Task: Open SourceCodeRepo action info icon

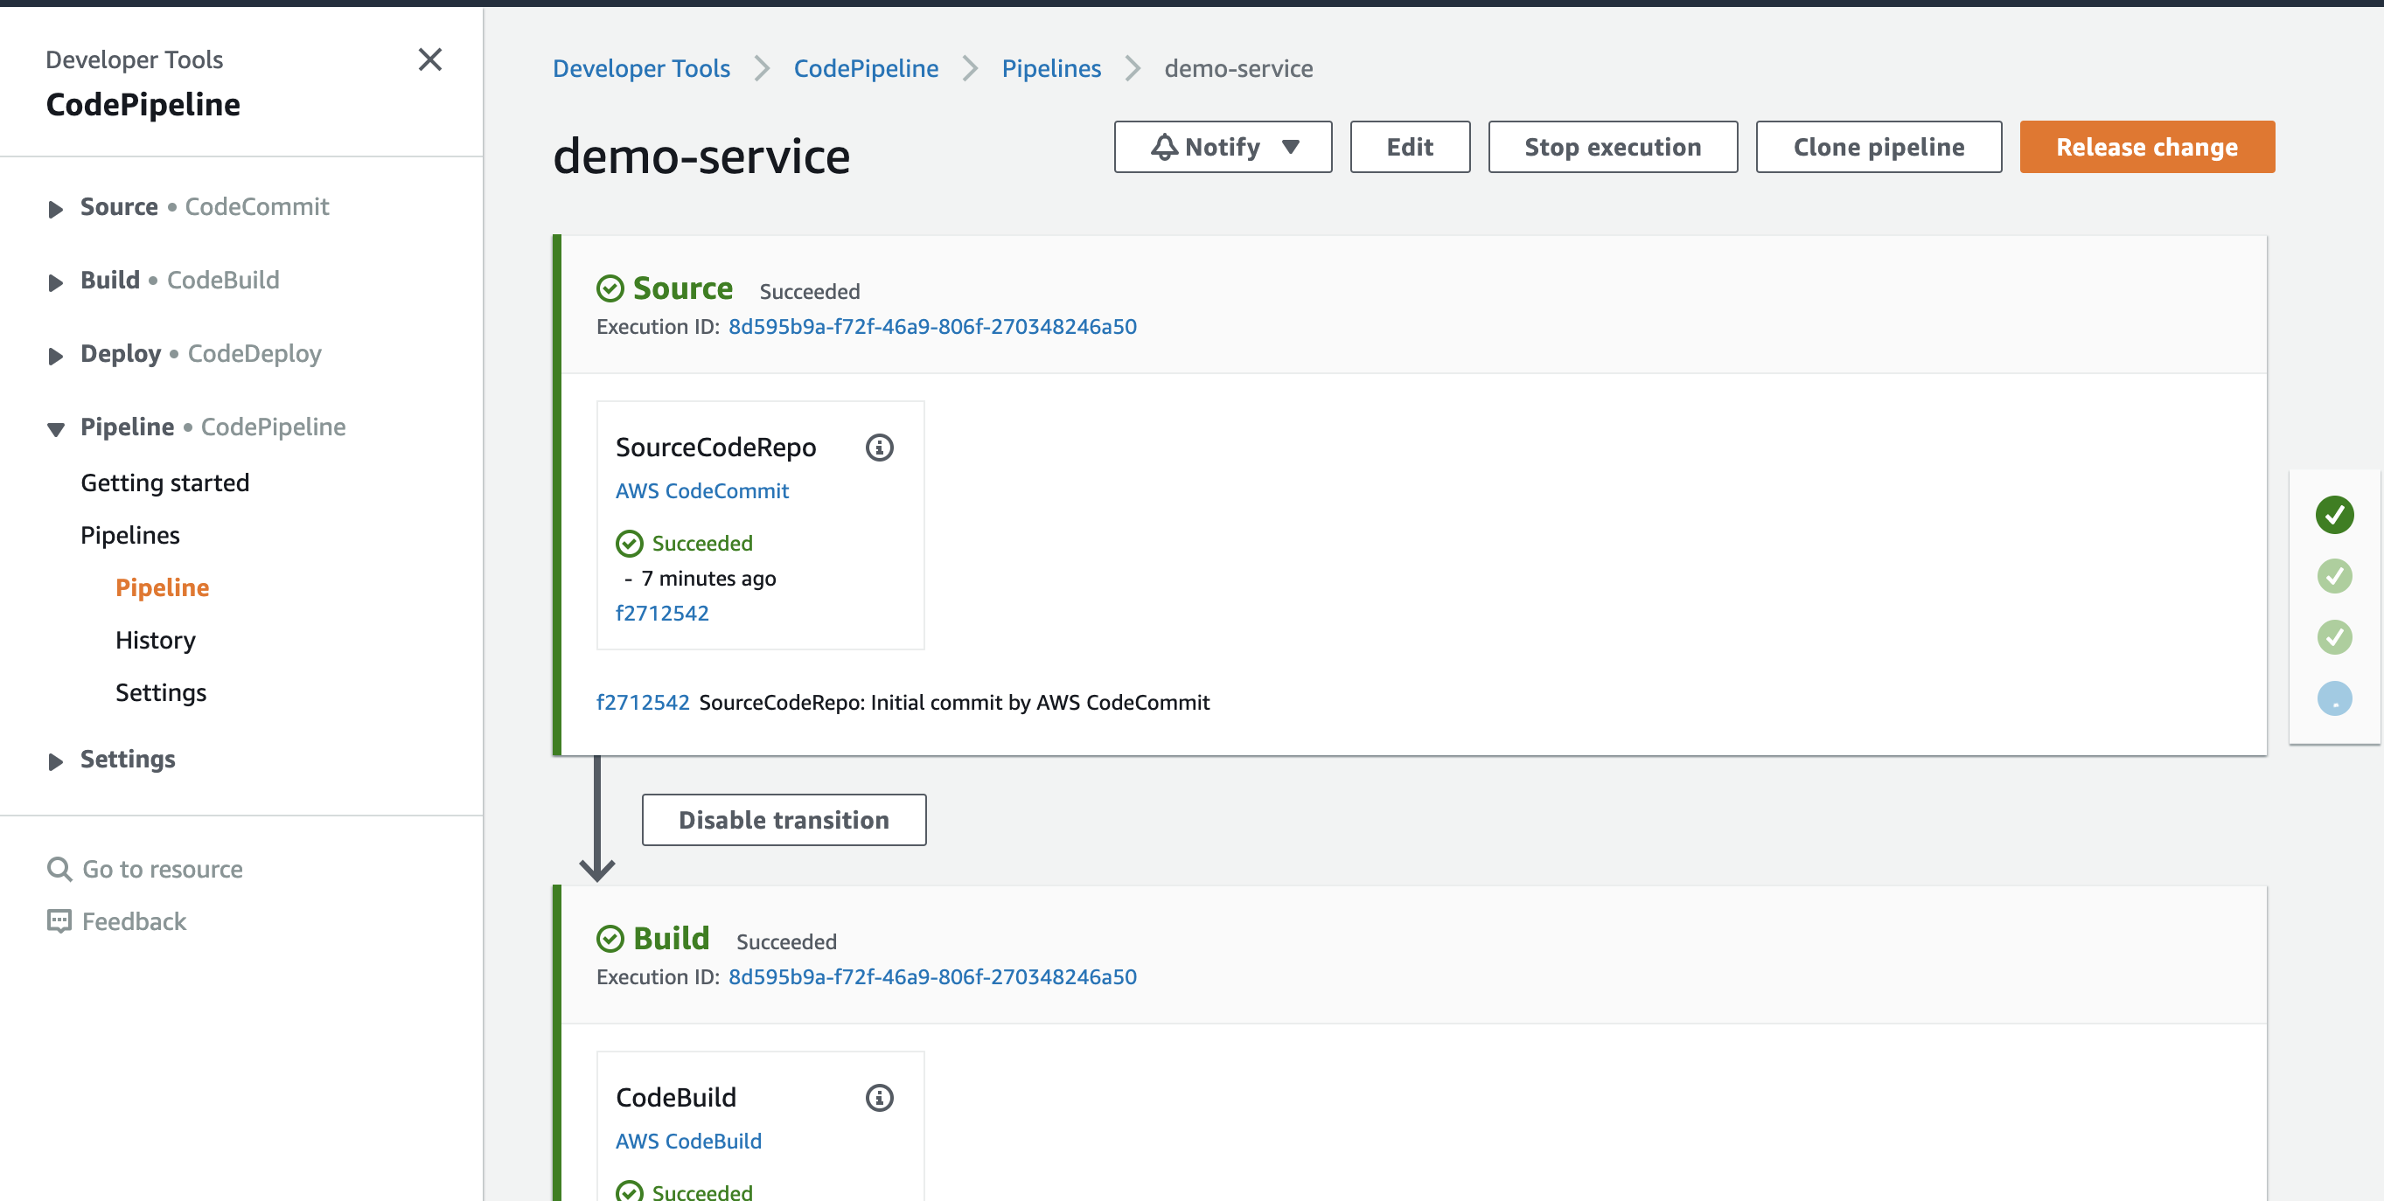Action: click(879, 448)
